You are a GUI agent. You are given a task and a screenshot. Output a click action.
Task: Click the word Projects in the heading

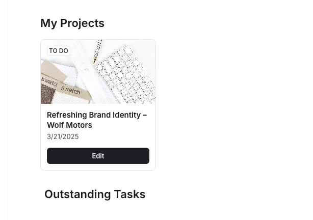point(82,23)
